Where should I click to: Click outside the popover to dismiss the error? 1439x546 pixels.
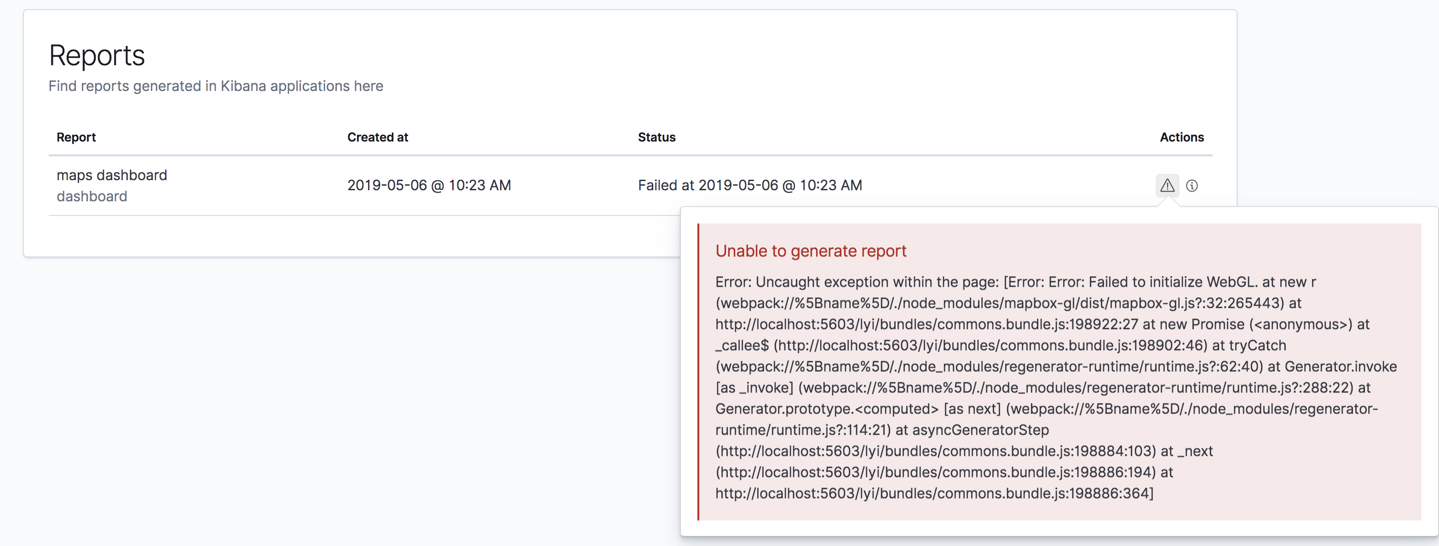(335, 391)
